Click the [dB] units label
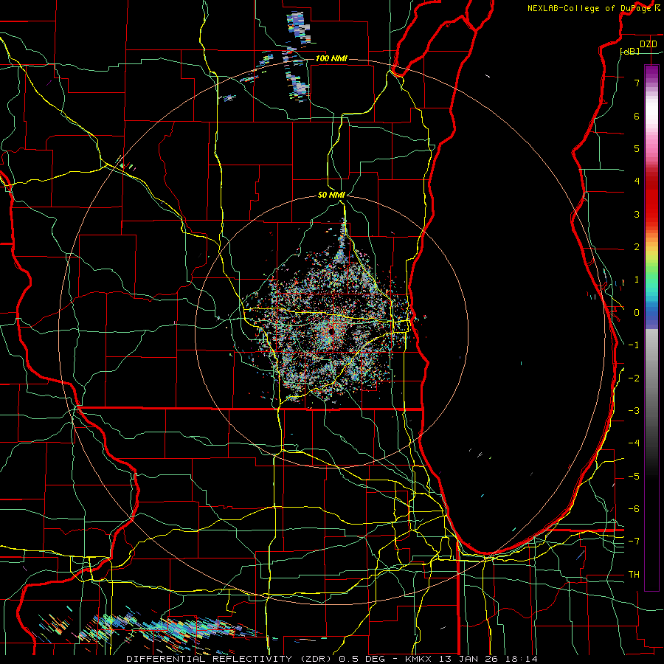The image size is (664, 664). 630,51
